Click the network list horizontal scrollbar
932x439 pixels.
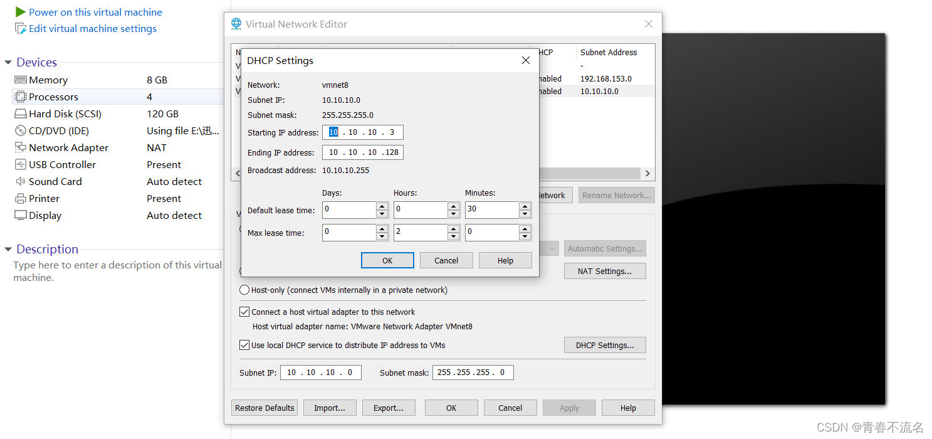(589, 174)
